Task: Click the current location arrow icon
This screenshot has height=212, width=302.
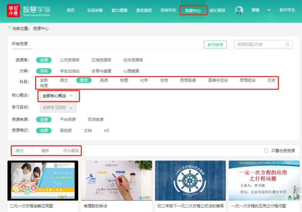Action: click(9, 28)
